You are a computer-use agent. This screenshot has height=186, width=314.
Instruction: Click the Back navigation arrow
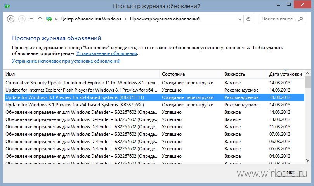click(10, 19)
